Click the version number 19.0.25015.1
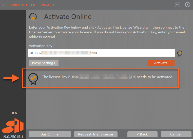Image resolution: width=193 pixels, height=139 pixels. pos(13,136)
